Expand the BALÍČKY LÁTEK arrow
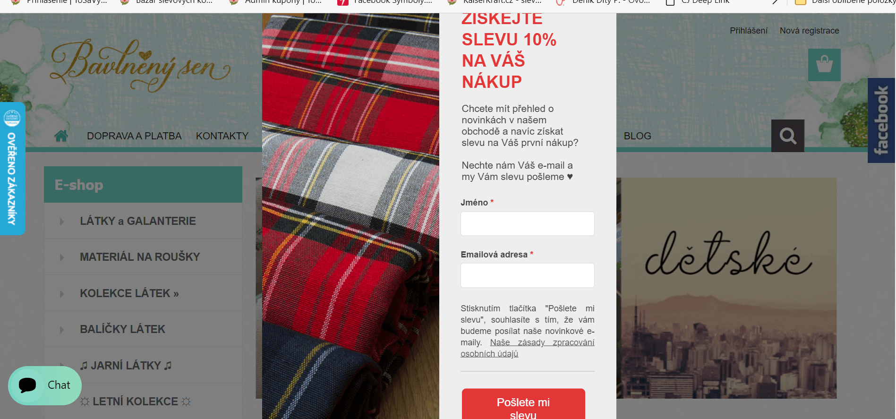This screenshot has width=896, height=419. coord(62,330)
